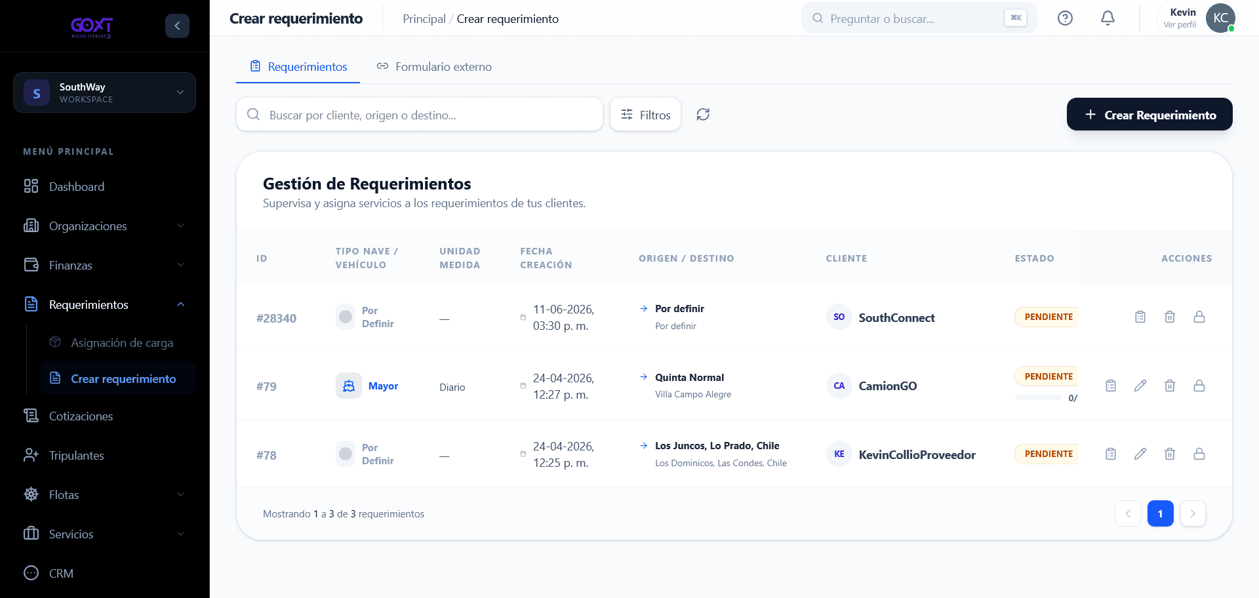Click the GOXT logo
This screenshot has width=1259, height=598.
(x=92, y=27)
